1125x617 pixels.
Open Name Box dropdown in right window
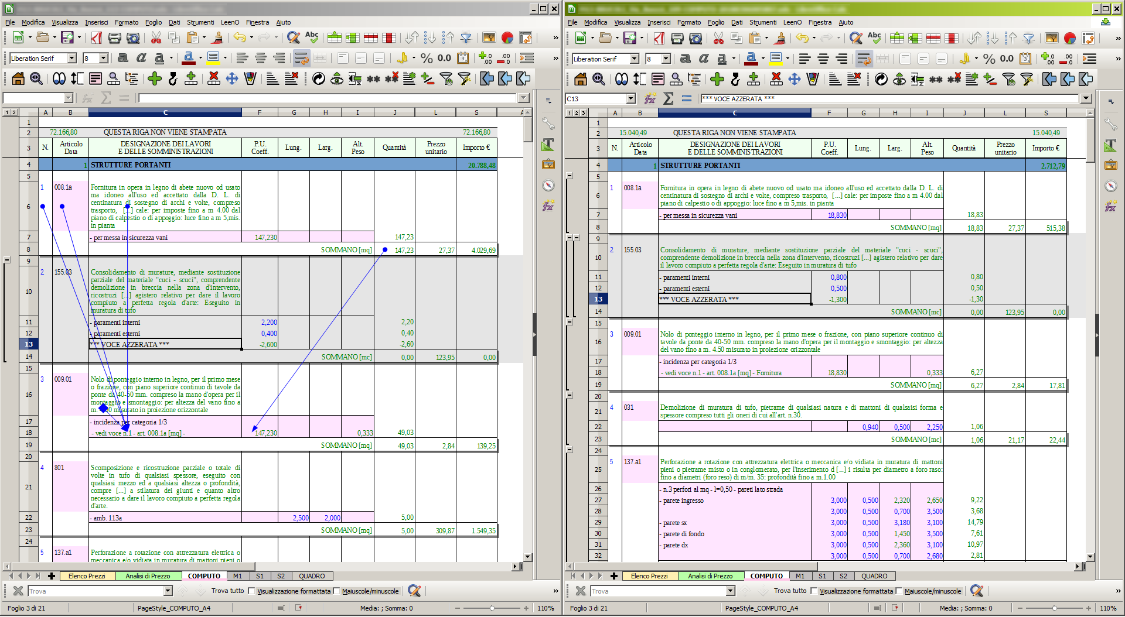(x=631, y=99)
